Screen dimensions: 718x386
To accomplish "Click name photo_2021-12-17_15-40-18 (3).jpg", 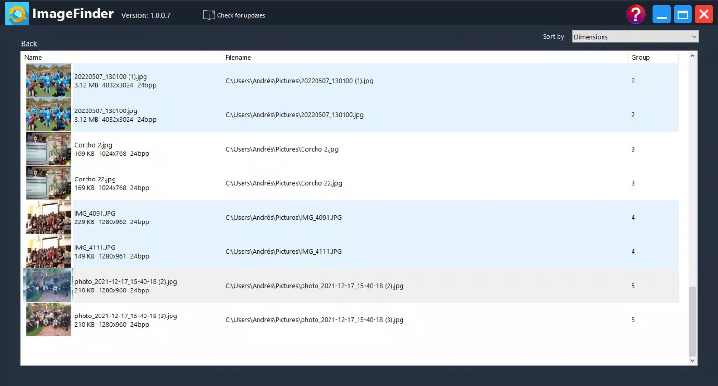I will [x=126, y=316].
